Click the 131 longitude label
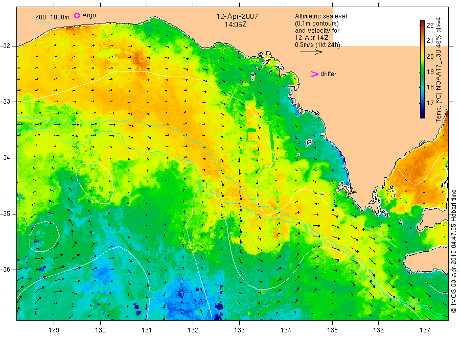This screenshot has width=460, height=337. (x=147, y=330)
